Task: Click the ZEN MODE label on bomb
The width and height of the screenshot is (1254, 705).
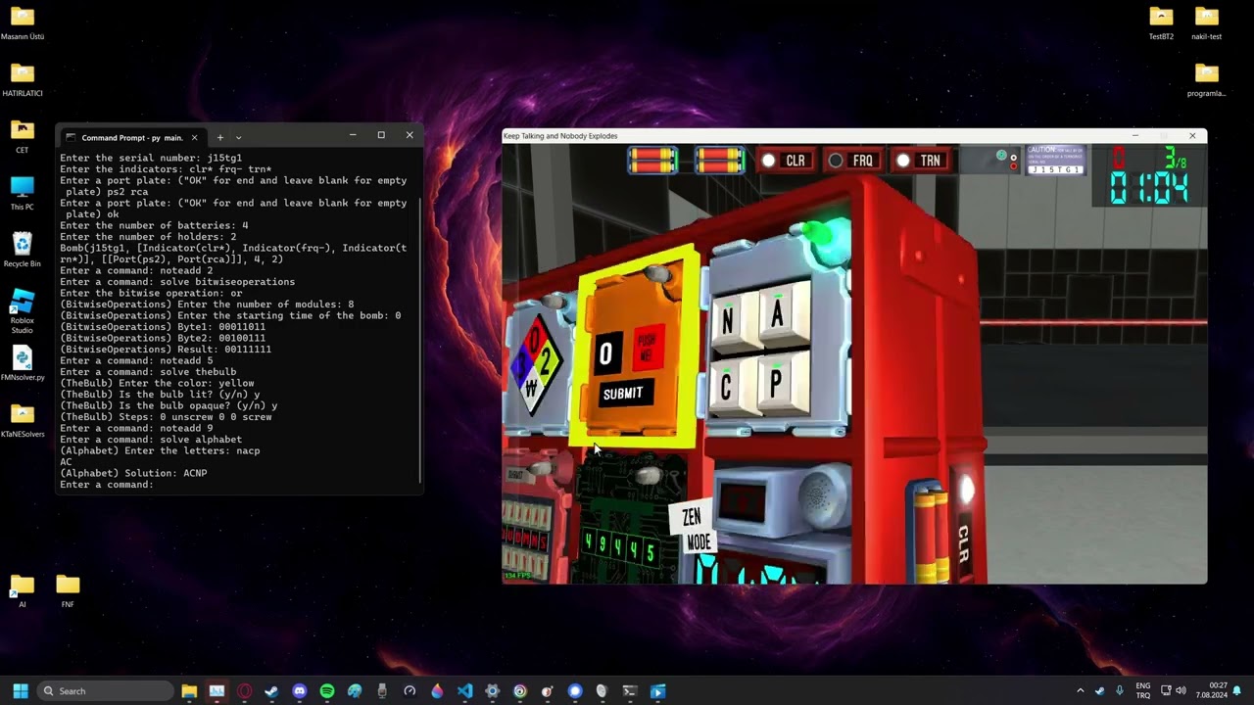Action: [696, 530]
